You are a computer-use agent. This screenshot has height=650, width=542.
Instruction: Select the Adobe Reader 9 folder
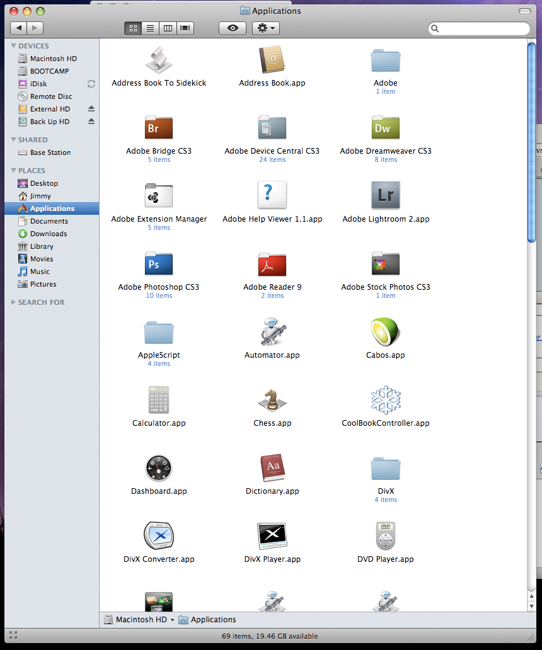[x=272, y=264]
